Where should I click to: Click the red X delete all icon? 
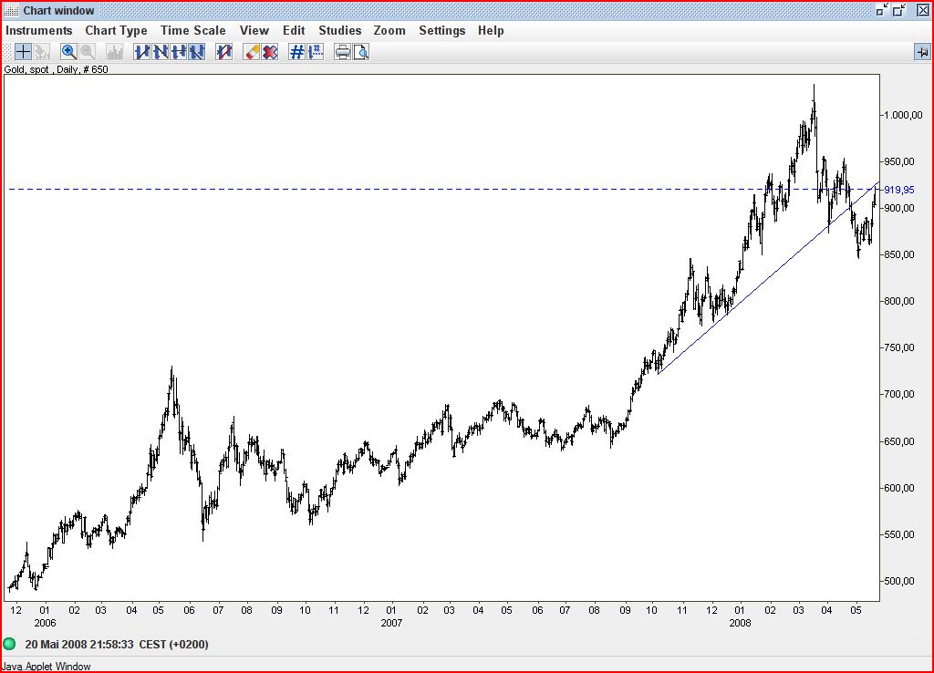point(270,52)
